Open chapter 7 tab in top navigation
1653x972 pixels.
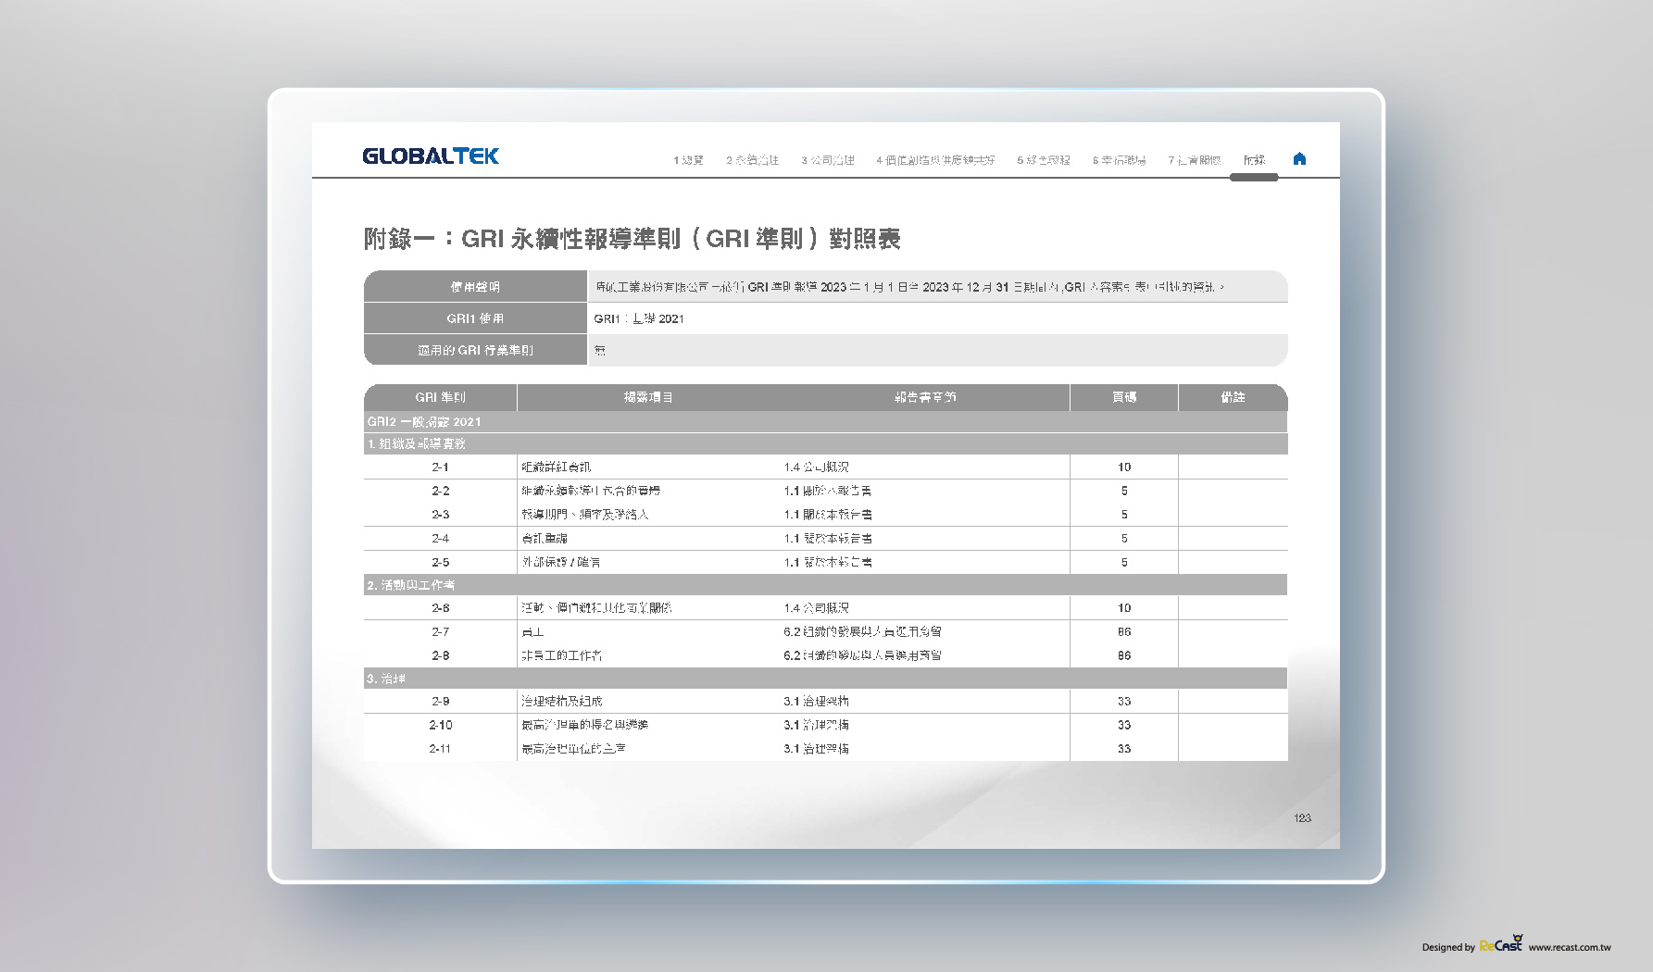(1195, 160)
